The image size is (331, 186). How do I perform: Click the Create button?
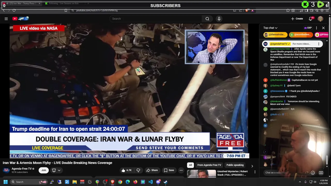pos(297,19)
